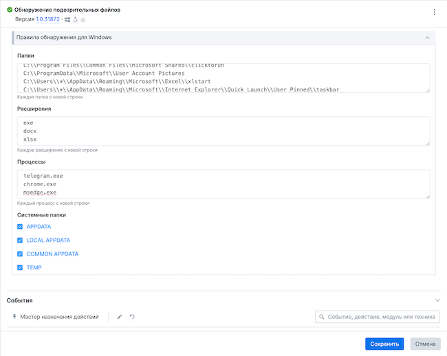Focus the Расширения text area
This screenshot has width=447, height=356.
(x=223, y=131)
